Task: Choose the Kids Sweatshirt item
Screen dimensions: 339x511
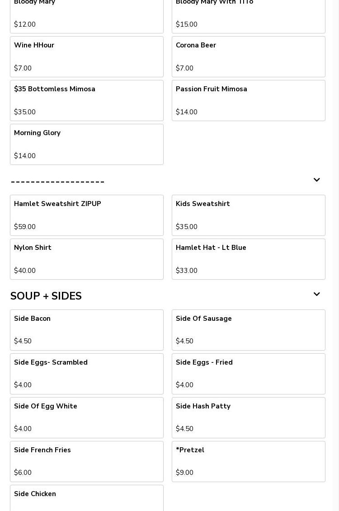Action: pyautogui.click(x=249, y=215)
